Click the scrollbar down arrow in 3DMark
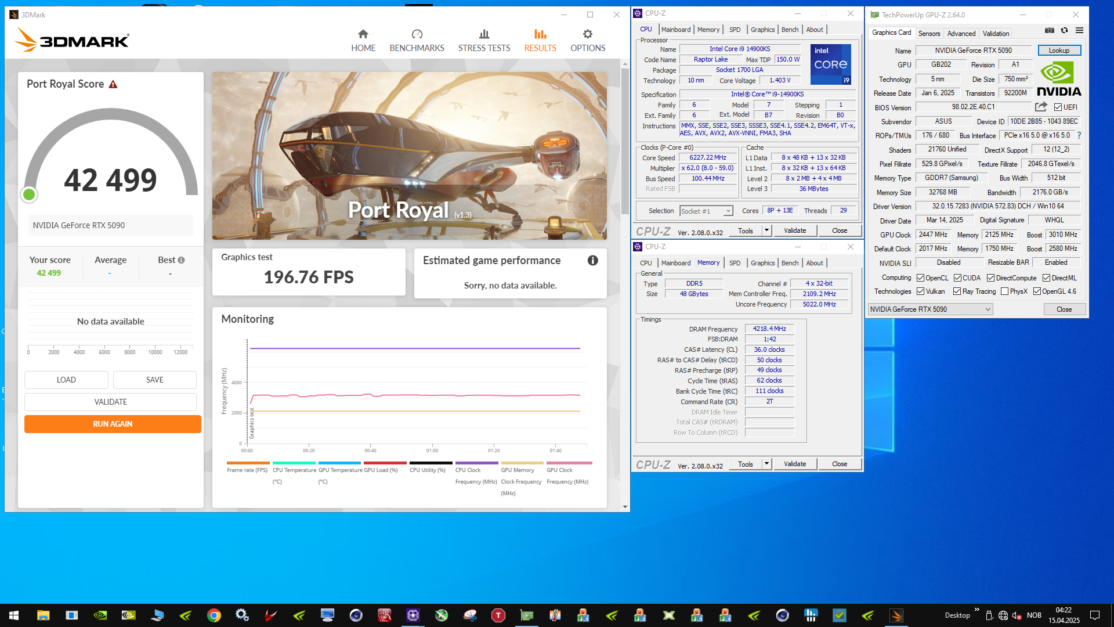 [625, 507]
